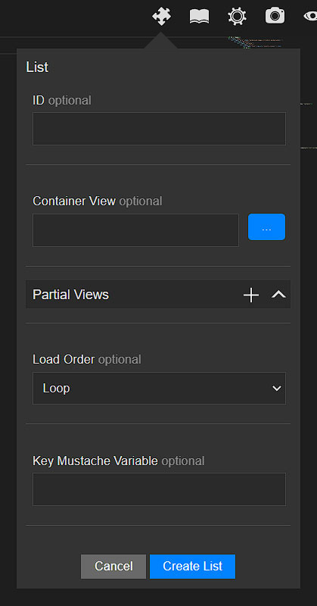The width and height of the screenshot is (317, 606).
Task: Click the Load Order optional label
Action: tap(87, 359)
